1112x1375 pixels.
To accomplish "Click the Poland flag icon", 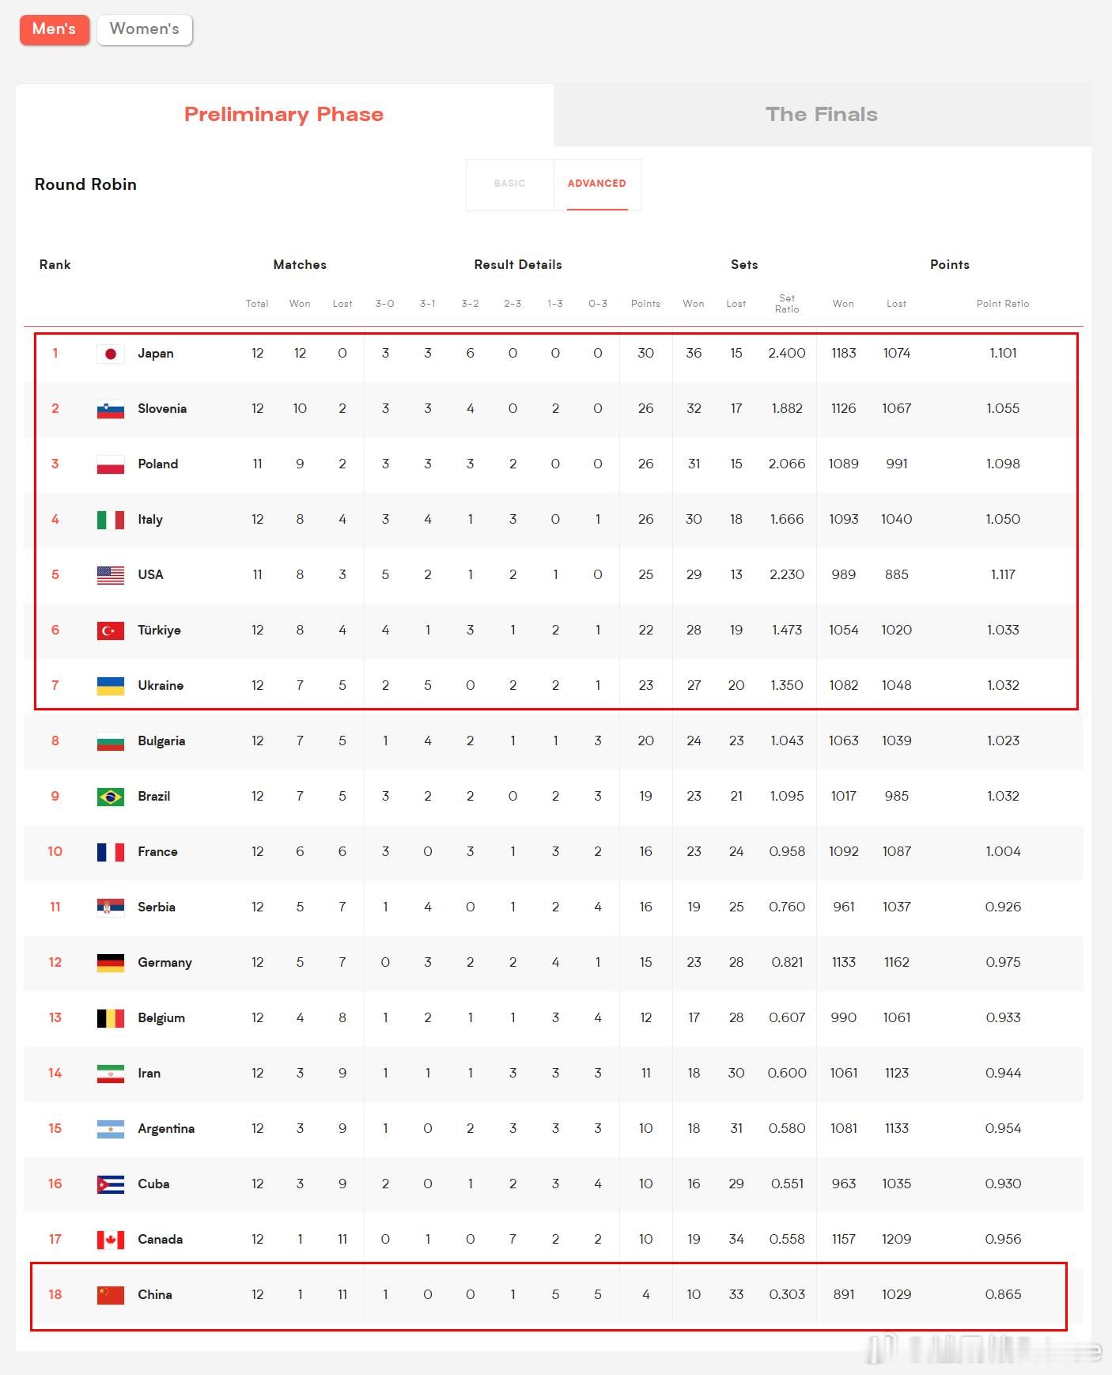I will coord(111,464).
